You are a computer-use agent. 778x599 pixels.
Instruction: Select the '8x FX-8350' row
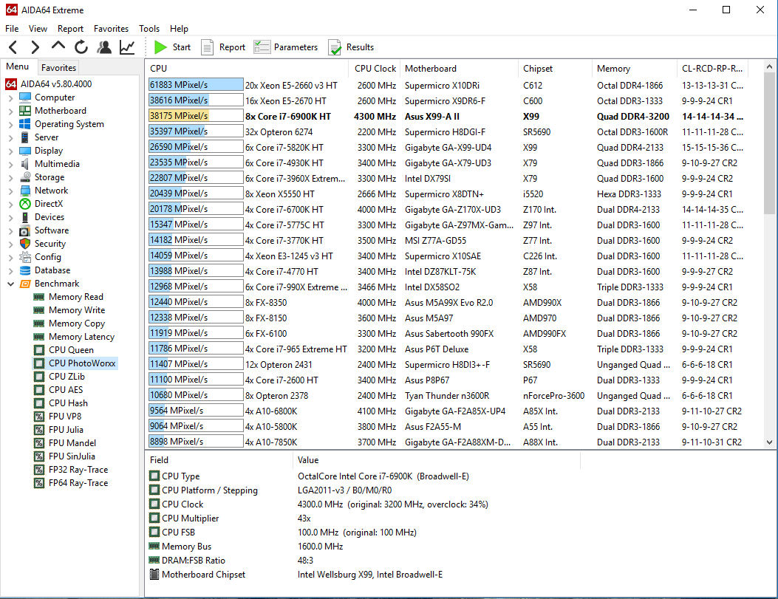[446, 303]
